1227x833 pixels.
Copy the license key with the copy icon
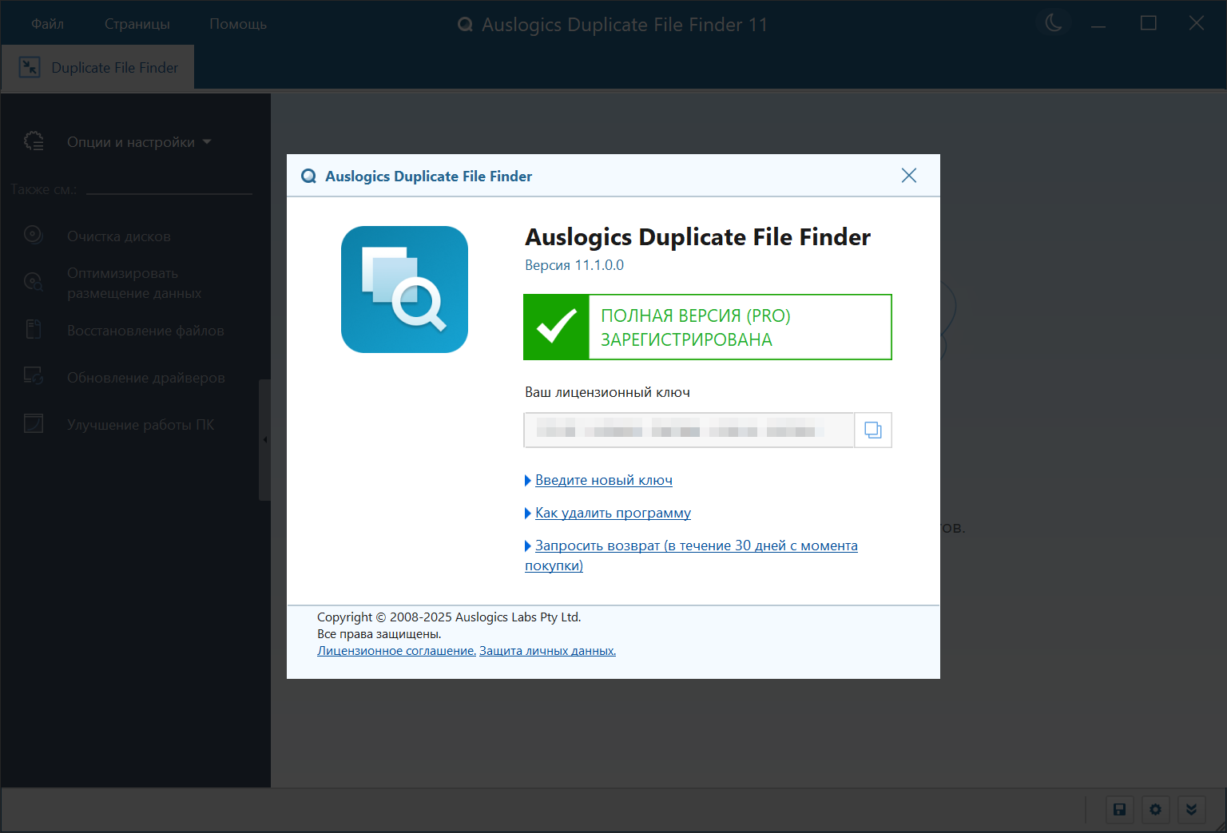tap(873, 430)
